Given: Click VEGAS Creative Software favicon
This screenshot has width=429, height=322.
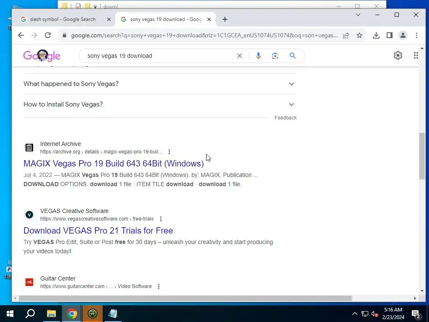Looking at the screenshot, I should (x=29, y=215).
